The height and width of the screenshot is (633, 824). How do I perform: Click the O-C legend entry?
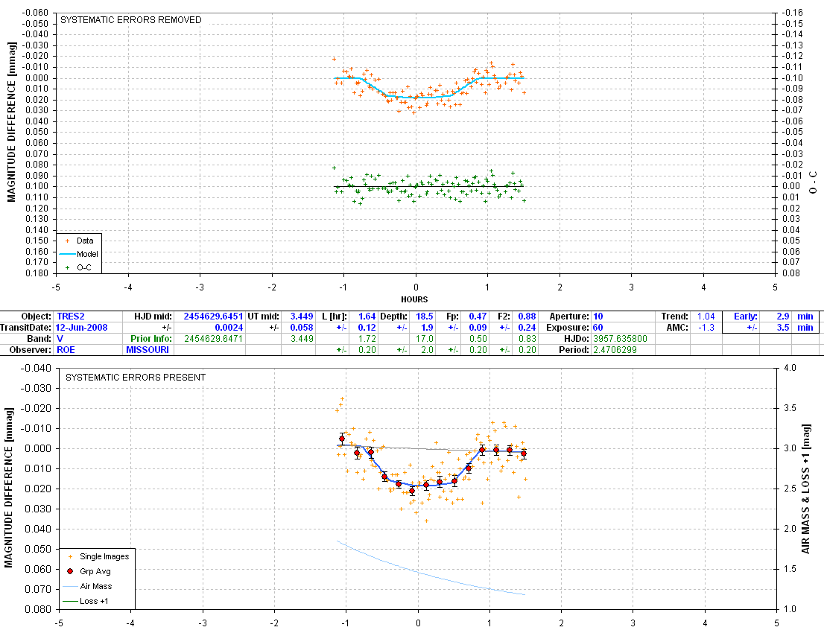(79, 267)
